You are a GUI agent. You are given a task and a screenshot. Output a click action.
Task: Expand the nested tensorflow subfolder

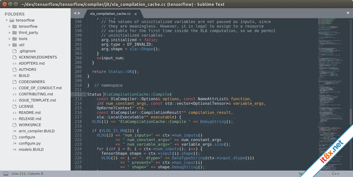coord(10,26)
